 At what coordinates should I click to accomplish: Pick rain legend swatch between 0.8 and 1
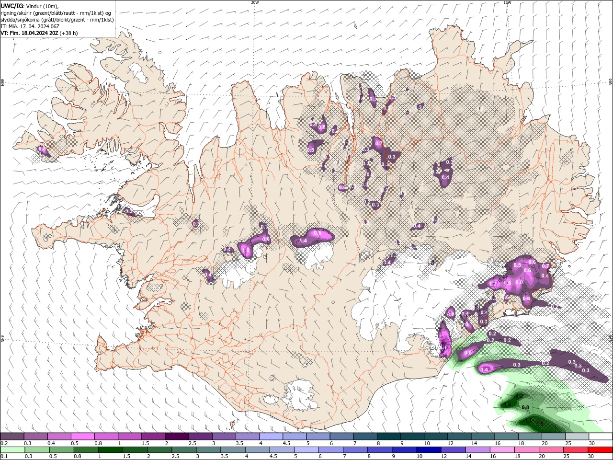click(86, 450)
